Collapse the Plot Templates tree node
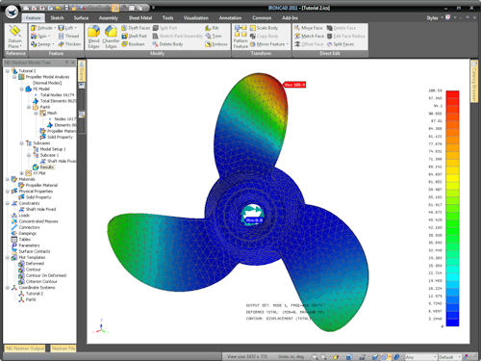 point(8,257)
